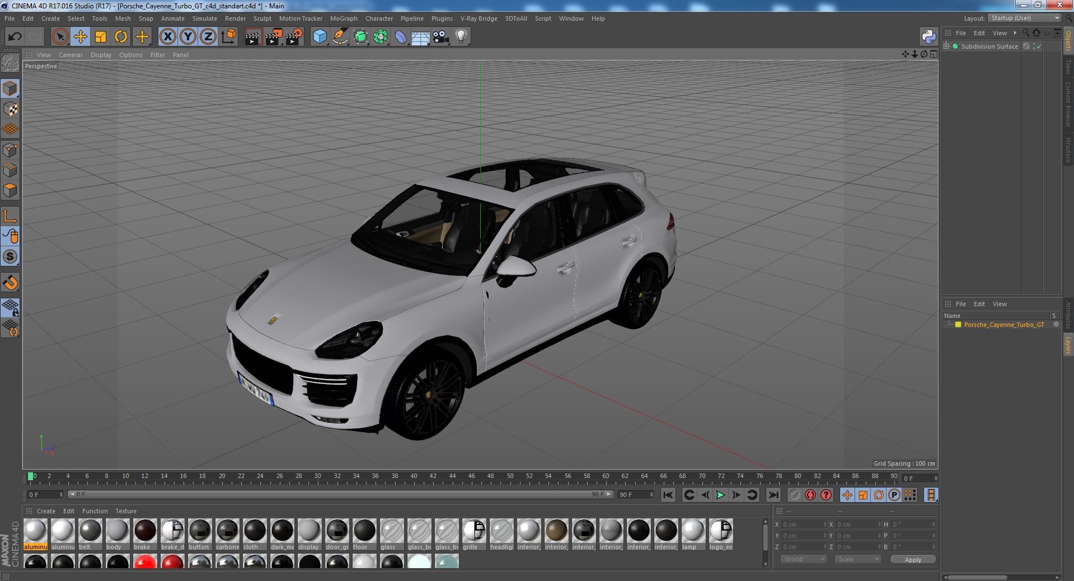Open V-Ray Bridge menu
The height and width of the screenshot is (581, 1074).
pyautogui.click(x=479, y=18)
